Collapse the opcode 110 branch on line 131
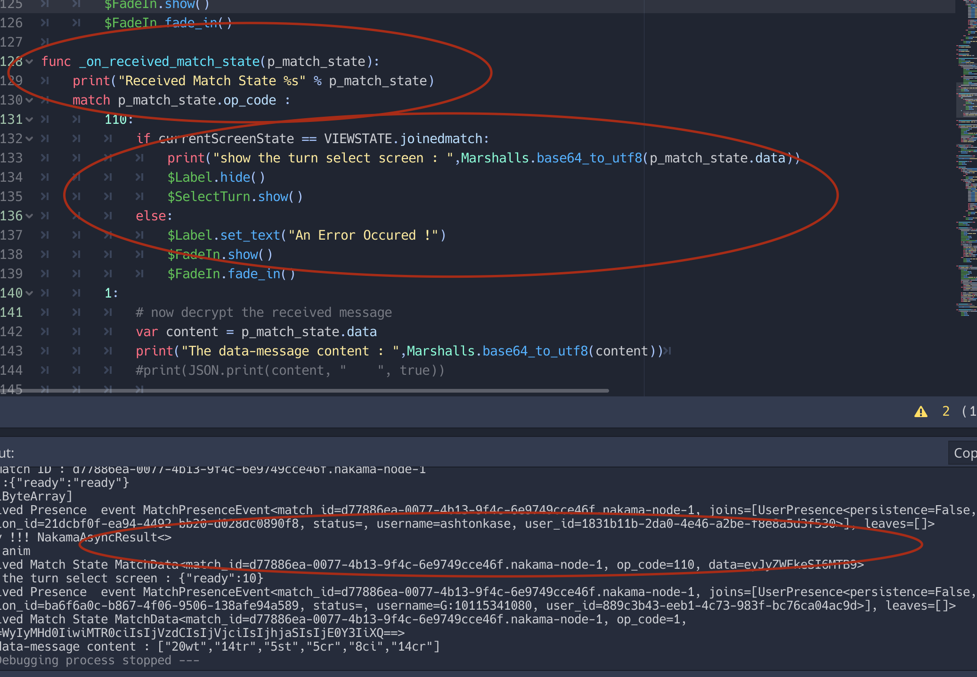Image resolution: width=977 pixels, height=677 pixels. tap(29, 119)
